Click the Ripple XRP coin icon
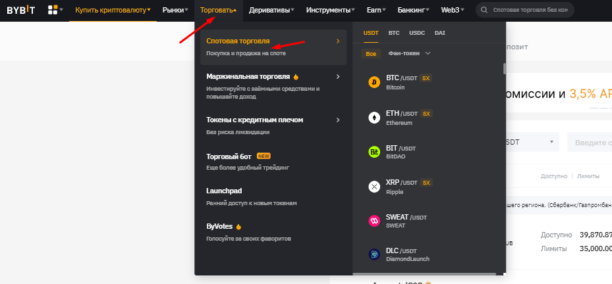The height and width of the screenshot is (284, 612). click(x=374, y=187)
